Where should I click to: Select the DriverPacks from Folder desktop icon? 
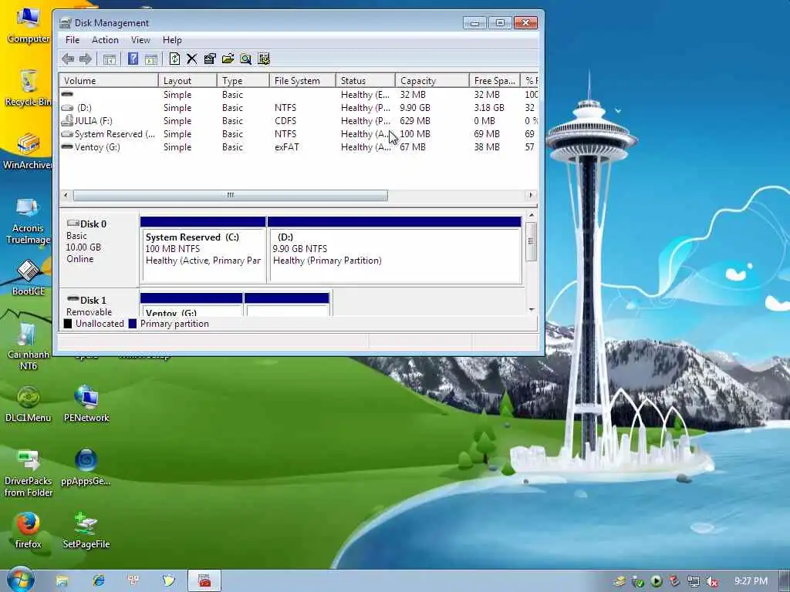tap(29, 473)
